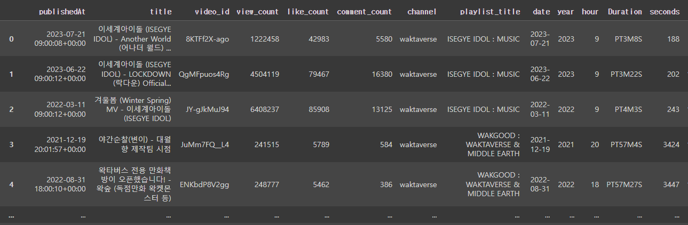688x225 pixels.
Task: Click the date column header
Action: (x=541, y=12)
